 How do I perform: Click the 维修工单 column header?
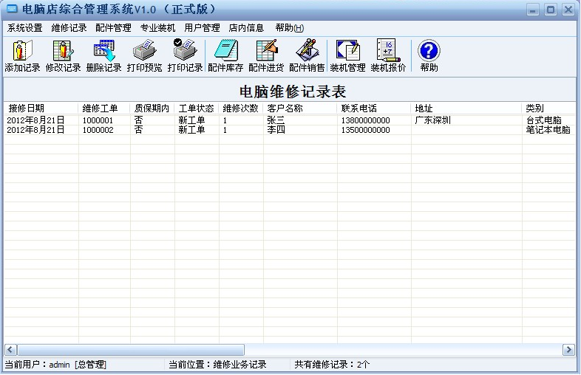[104, 108]
